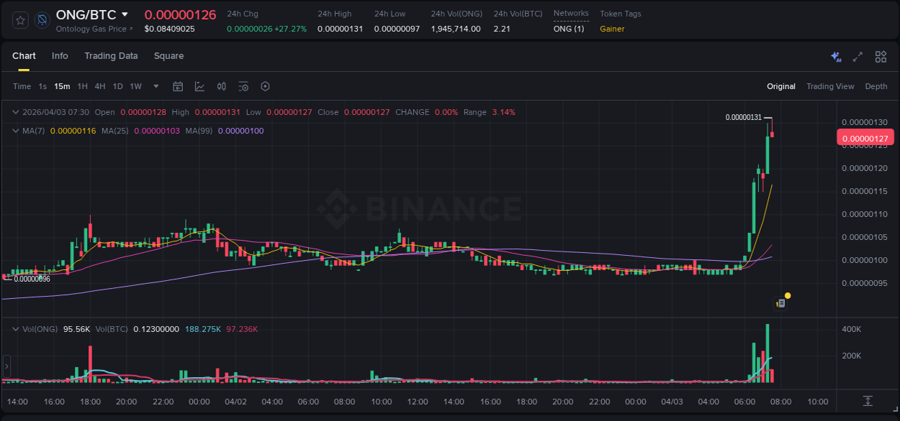Select the 1D timeframe
Viewport: 900px width, 421px height.
117,86
